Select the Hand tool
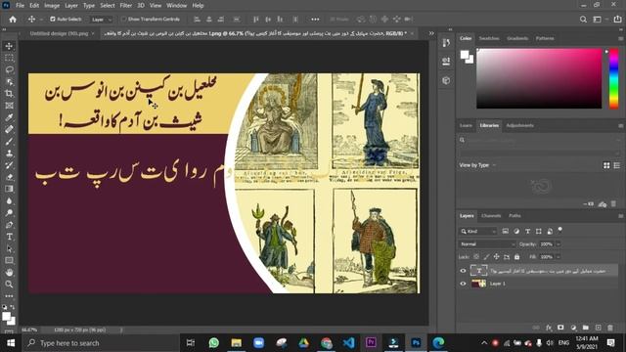Screen dimensions: 626x352 9,273
